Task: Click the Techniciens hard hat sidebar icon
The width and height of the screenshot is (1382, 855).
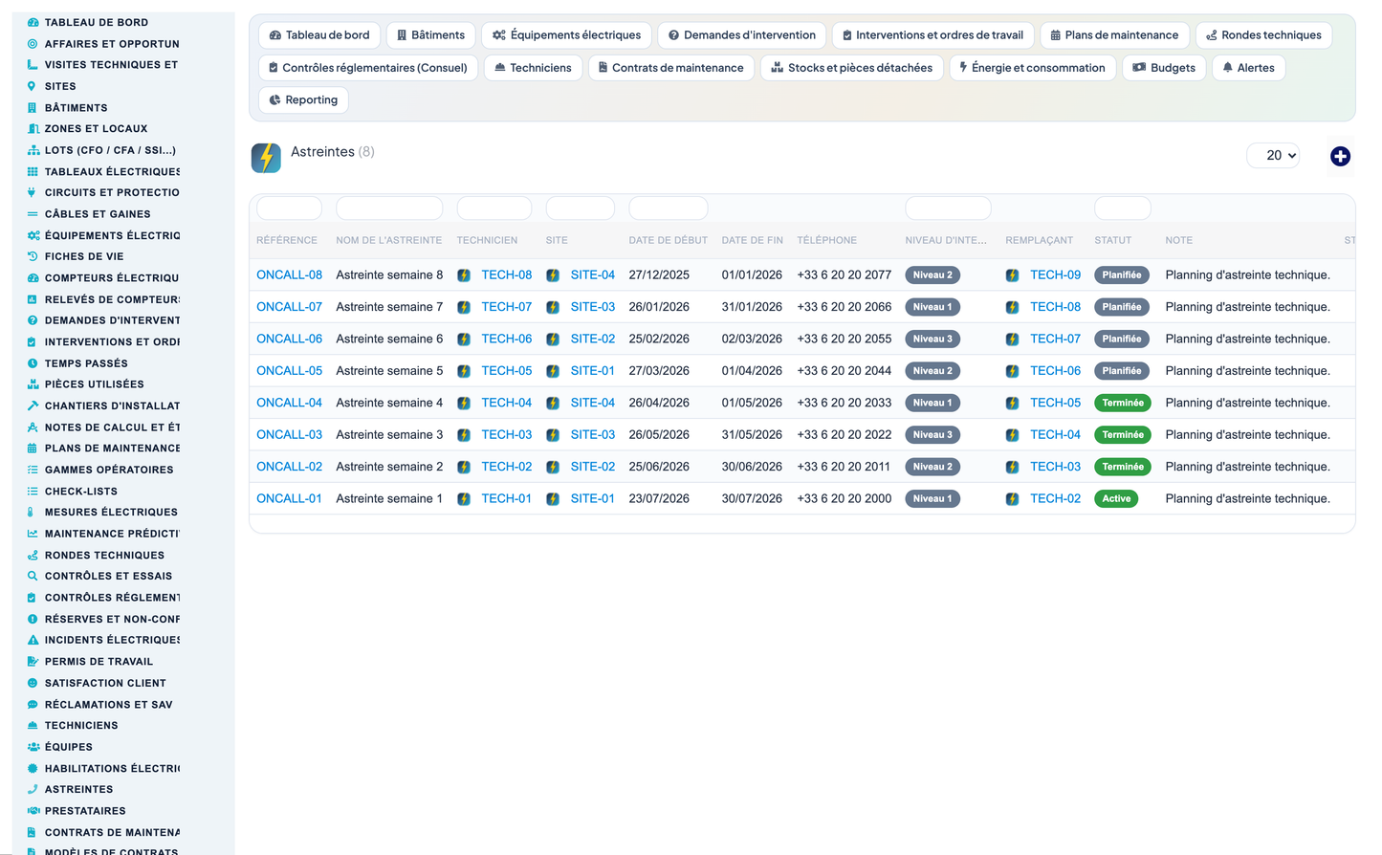Action: pos(33,725)
